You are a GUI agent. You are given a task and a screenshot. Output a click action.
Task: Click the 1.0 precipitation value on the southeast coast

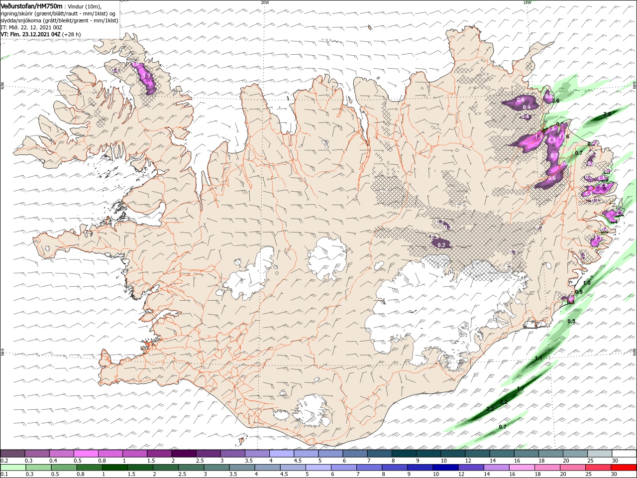point(587,283)
